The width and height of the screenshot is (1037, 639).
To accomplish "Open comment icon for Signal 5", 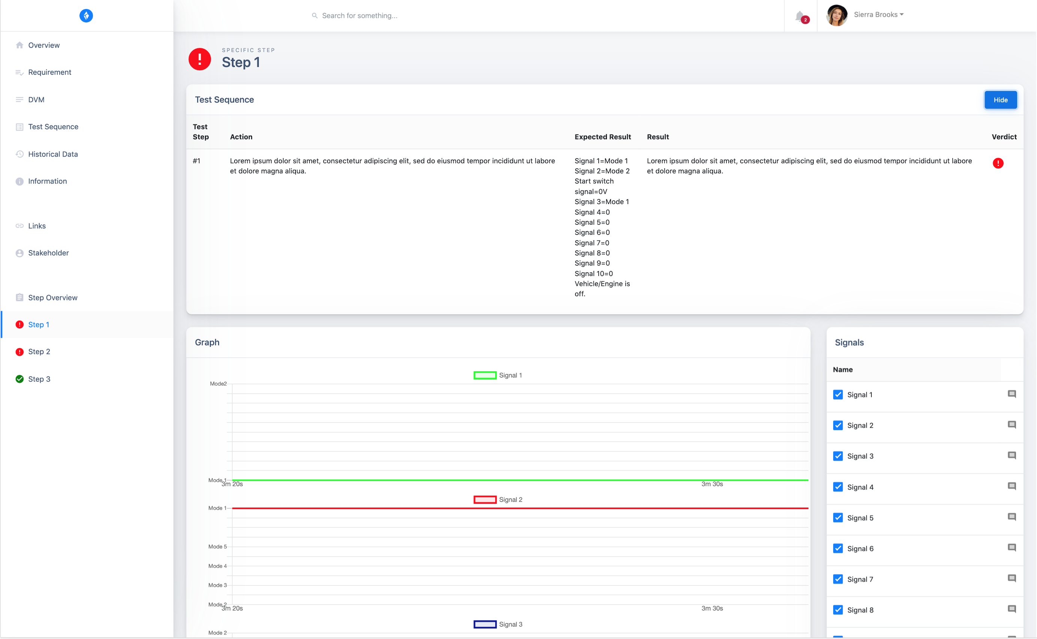I will click(x=1012, y=517).
